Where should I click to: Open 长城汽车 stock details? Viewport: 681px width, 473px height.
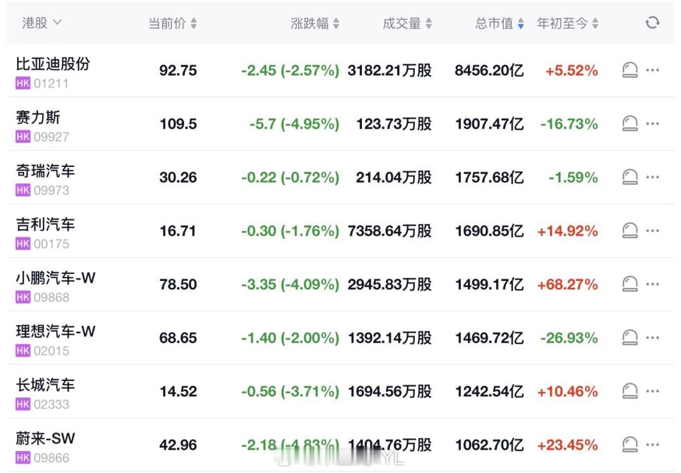(45, 385)
